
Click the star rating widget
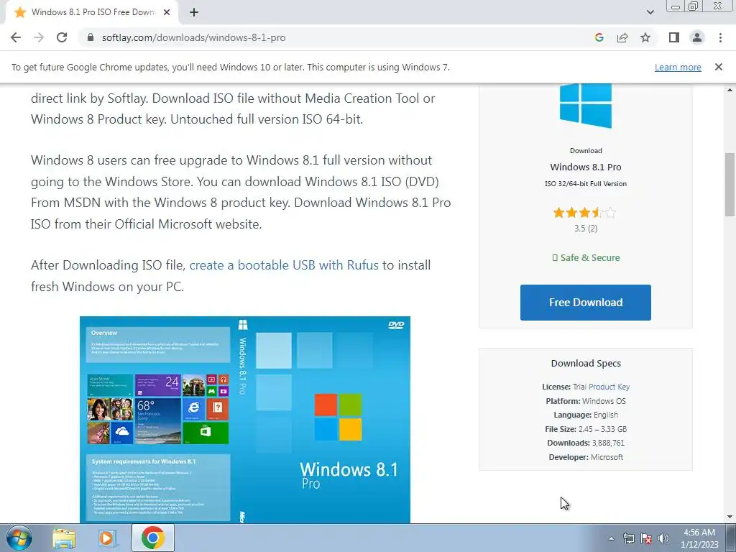(x=584, y=213)
